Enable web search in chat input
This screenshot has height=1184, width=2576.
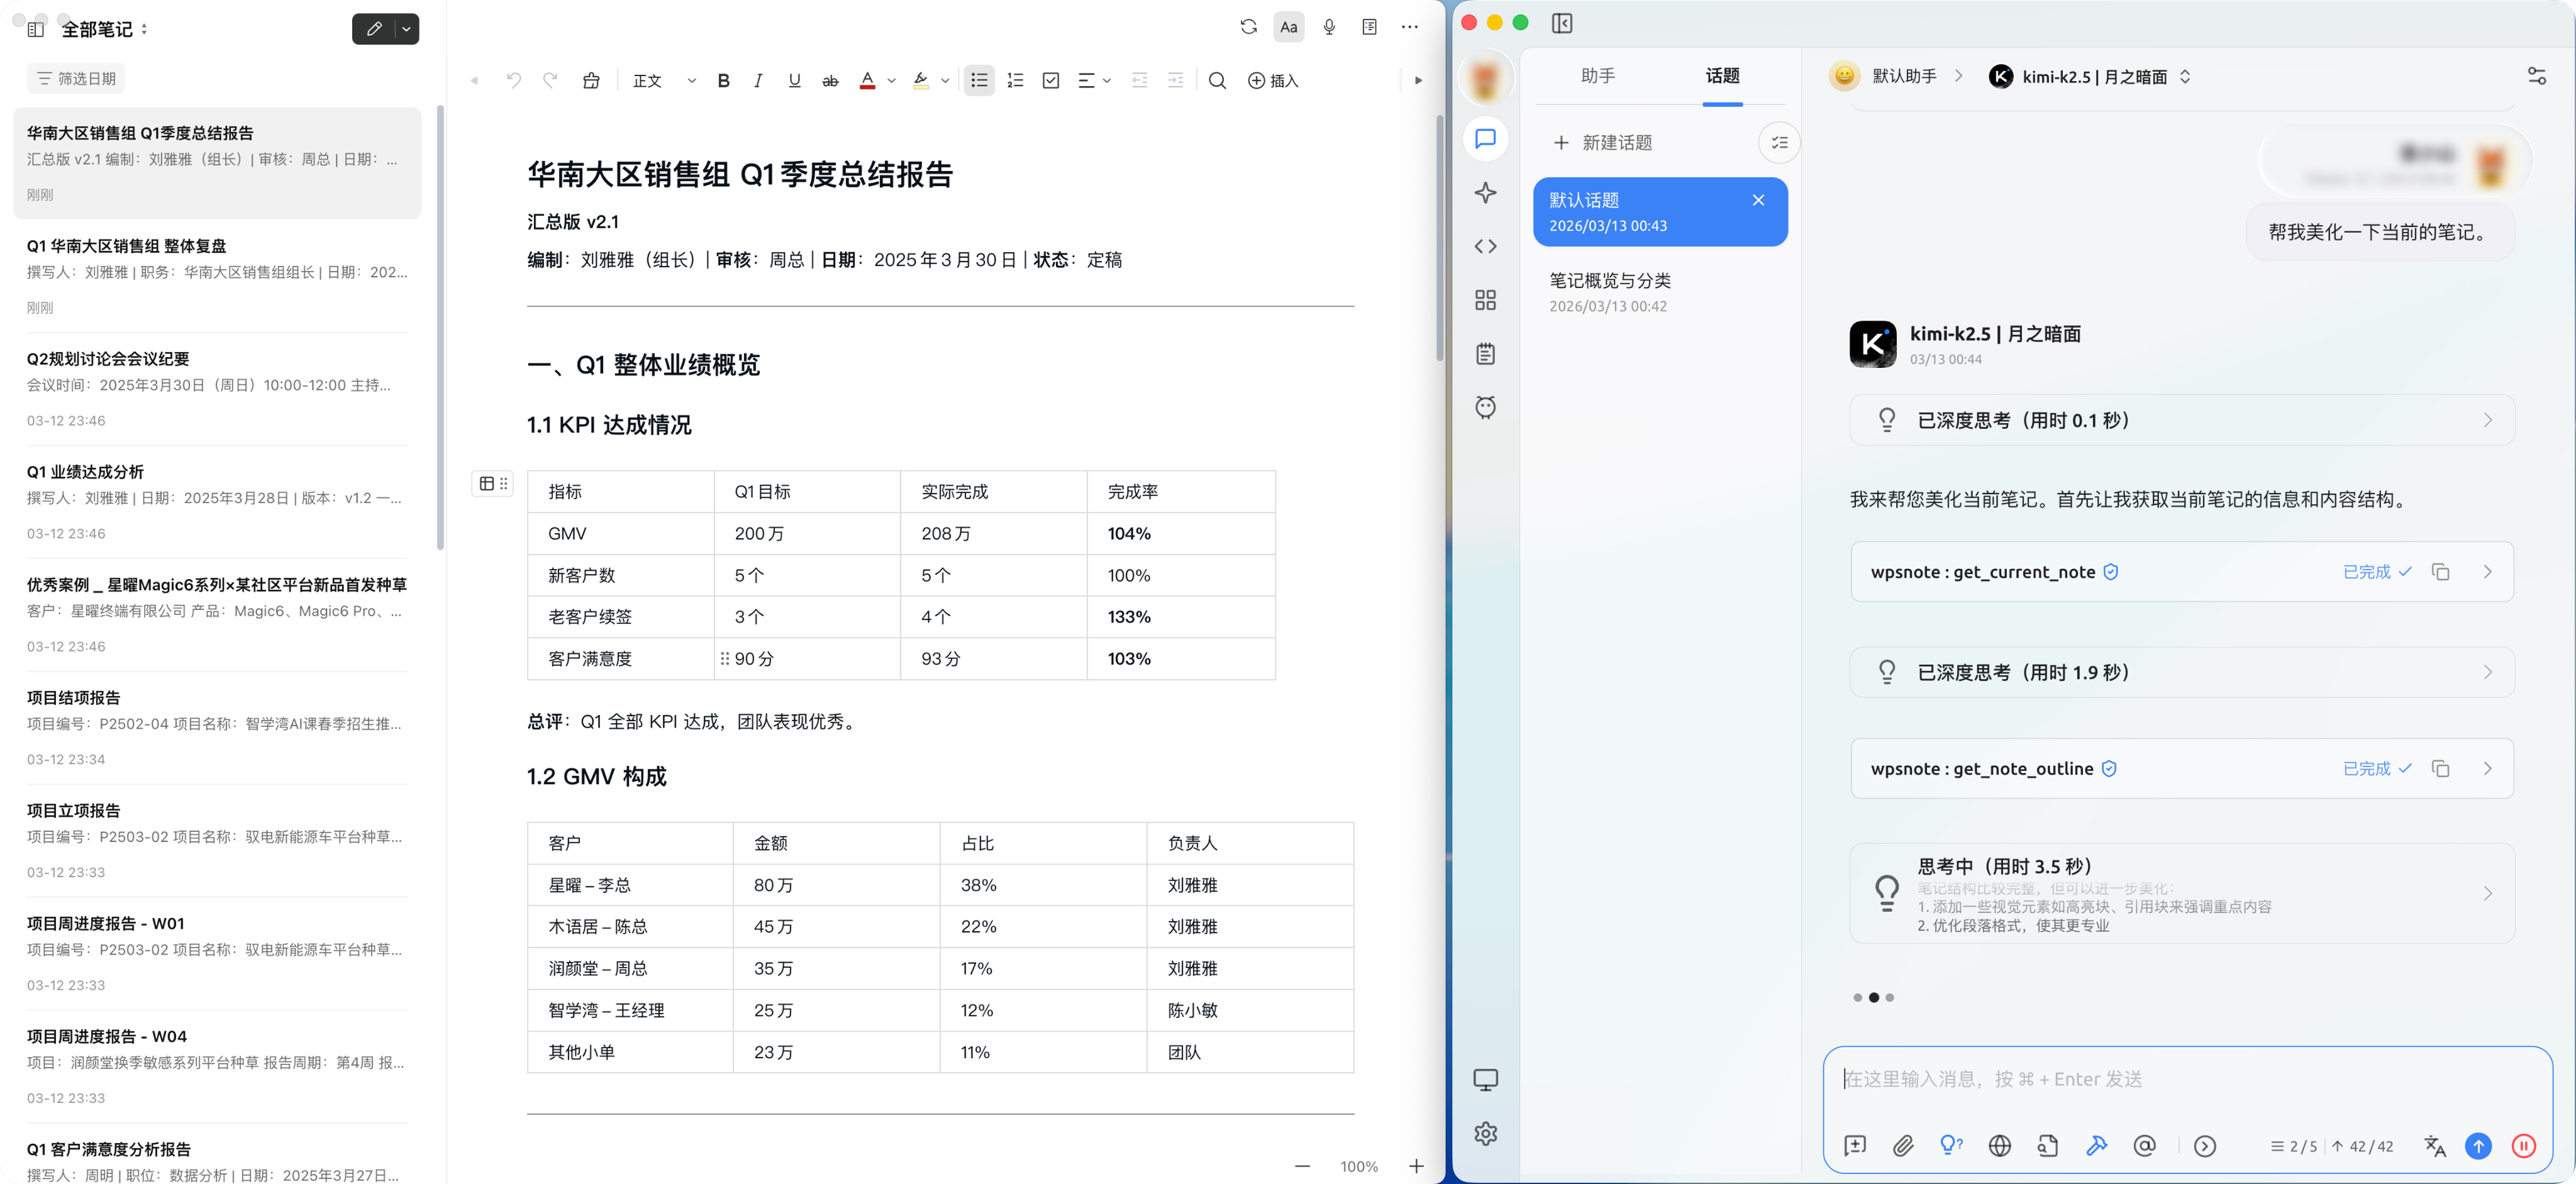pyautogui.click(x=1999, y=1146)
